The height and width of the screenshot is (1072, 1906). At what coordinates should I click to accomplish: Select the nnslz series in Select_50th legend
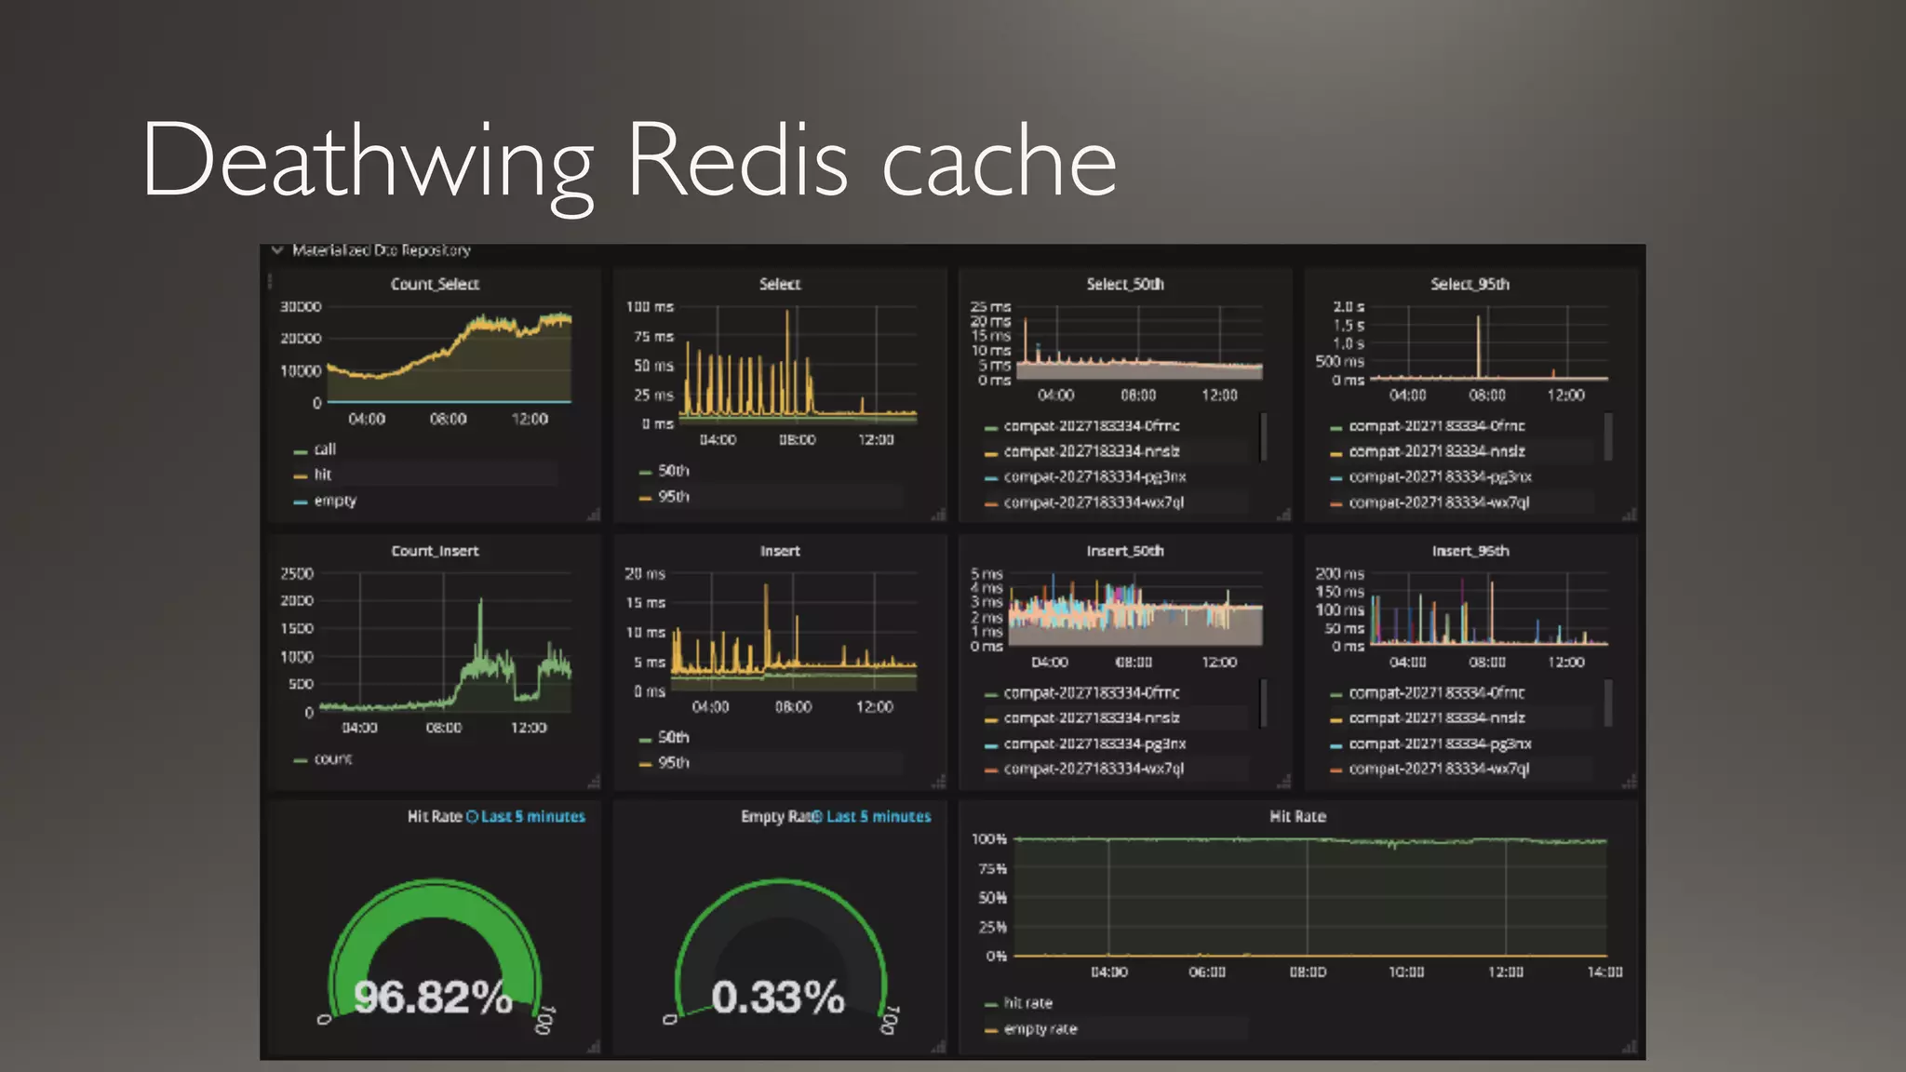pos(1092,451)
